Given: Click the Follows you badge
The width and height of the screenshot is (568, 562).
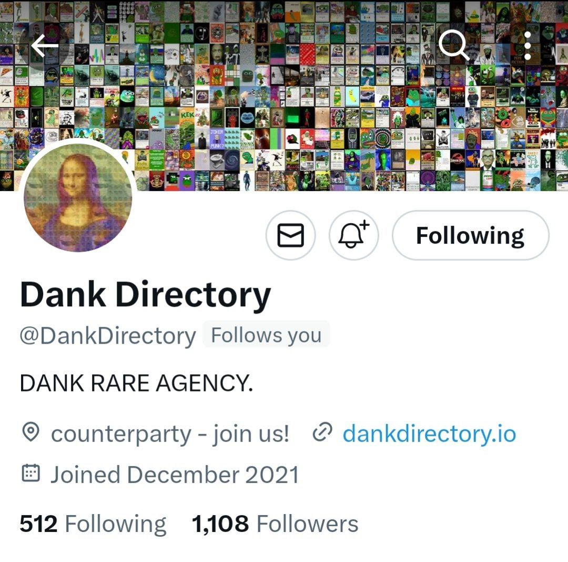Looking at the screenshot, I should tap(266, 335).
